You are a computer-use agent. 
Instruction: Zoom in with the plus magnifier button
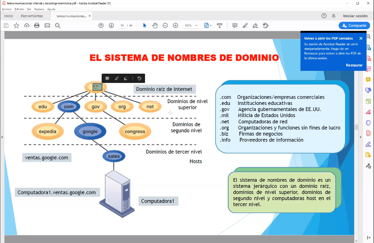tap(176, 26)
